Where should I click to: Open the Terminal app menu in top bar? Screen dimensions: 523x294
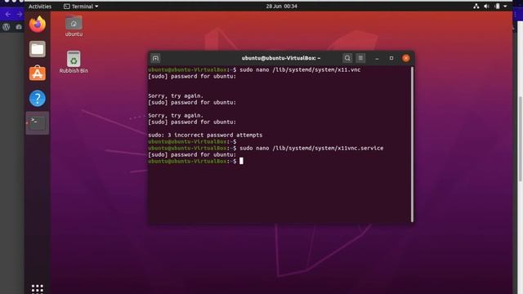pos(81,7)
